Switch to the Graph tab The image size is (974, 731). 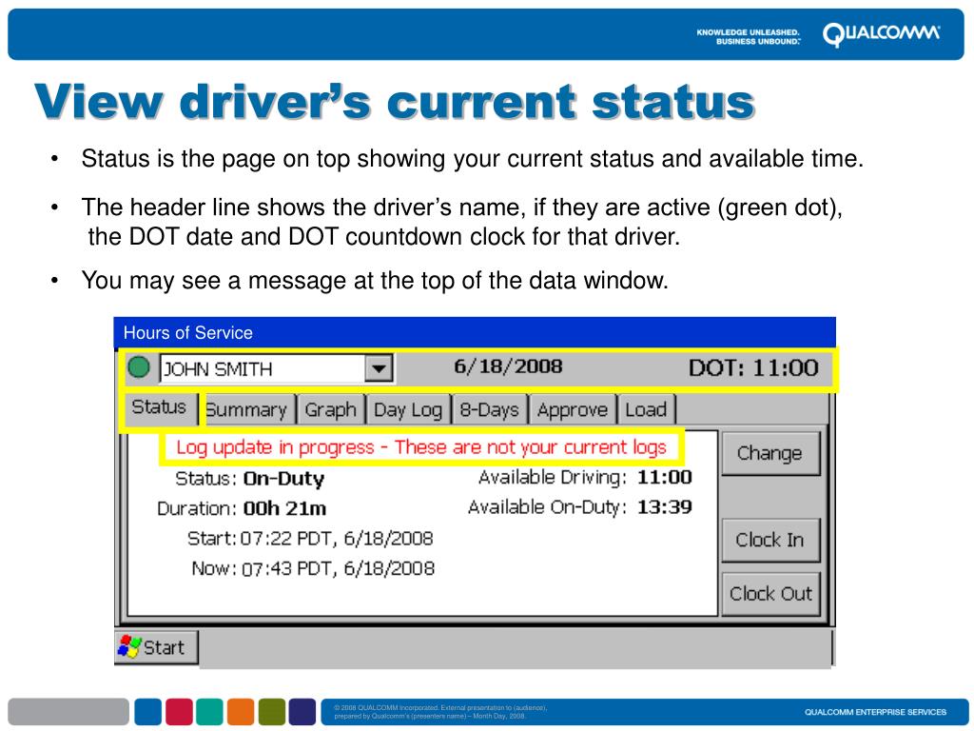pyautogui.click(x=330, y=410)
